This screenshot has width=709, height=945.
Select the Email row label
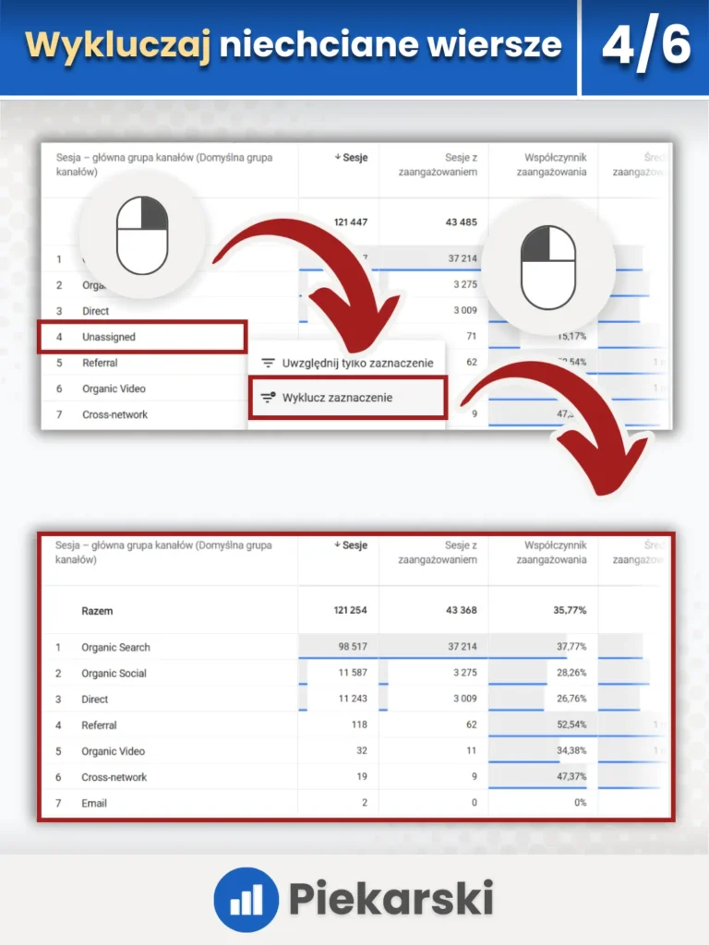[94, 803]
